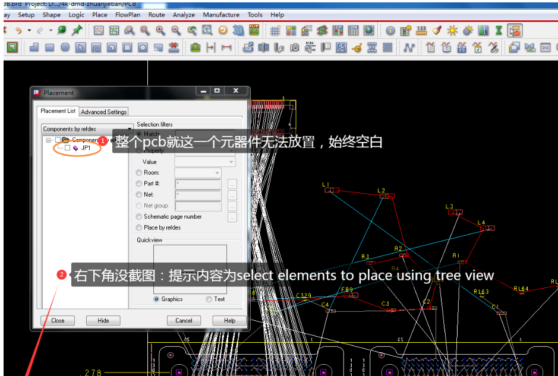
Task: Select the Part # radio button
Action: click(139, 184)
